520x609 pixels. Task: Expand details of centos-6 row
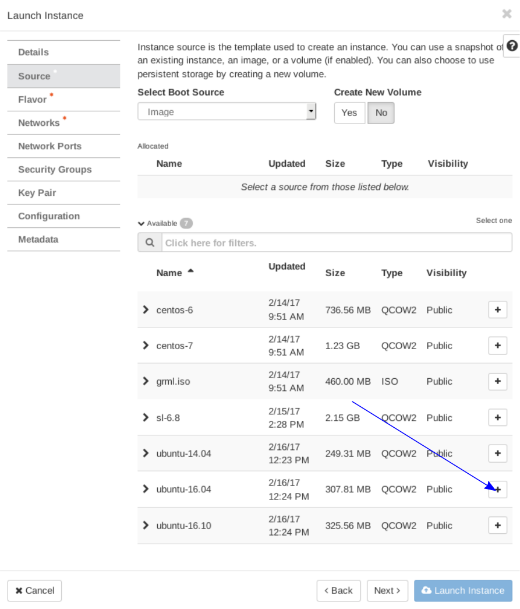146,310
